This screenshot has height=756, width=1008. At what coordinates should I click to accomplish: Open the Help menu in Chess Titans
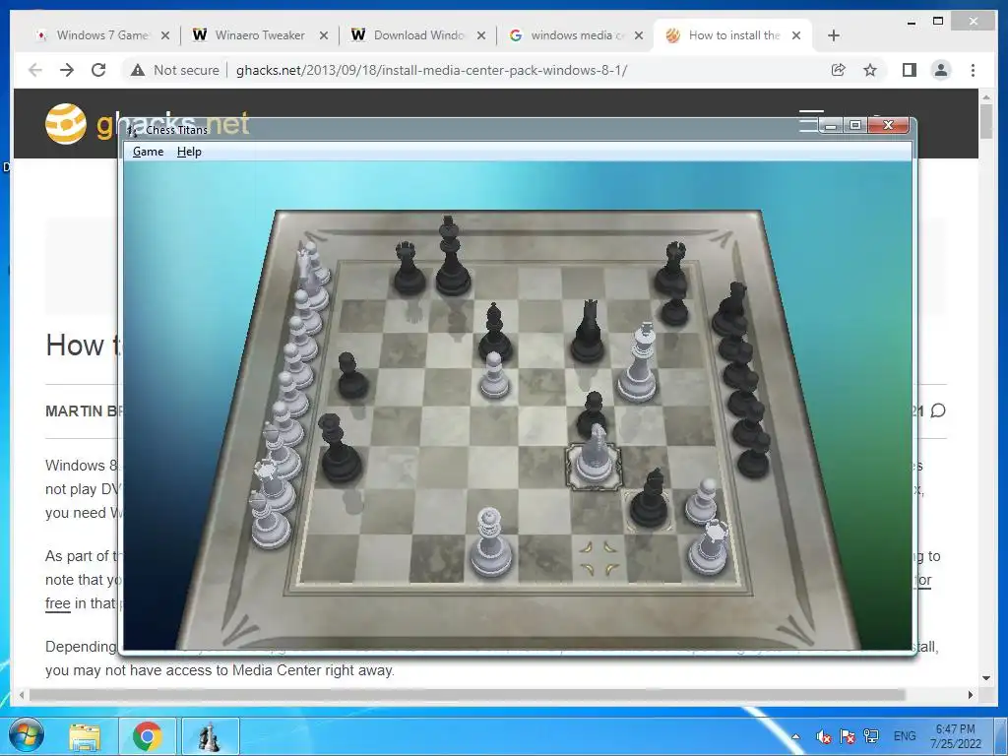tap(189, 152)
